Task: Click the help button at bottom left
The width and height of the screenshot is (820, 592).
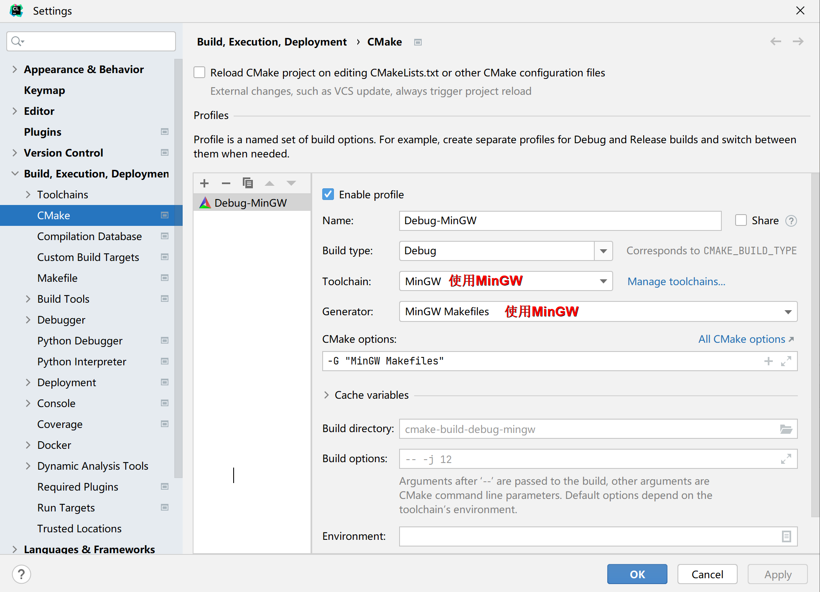Action: (21, 574)
